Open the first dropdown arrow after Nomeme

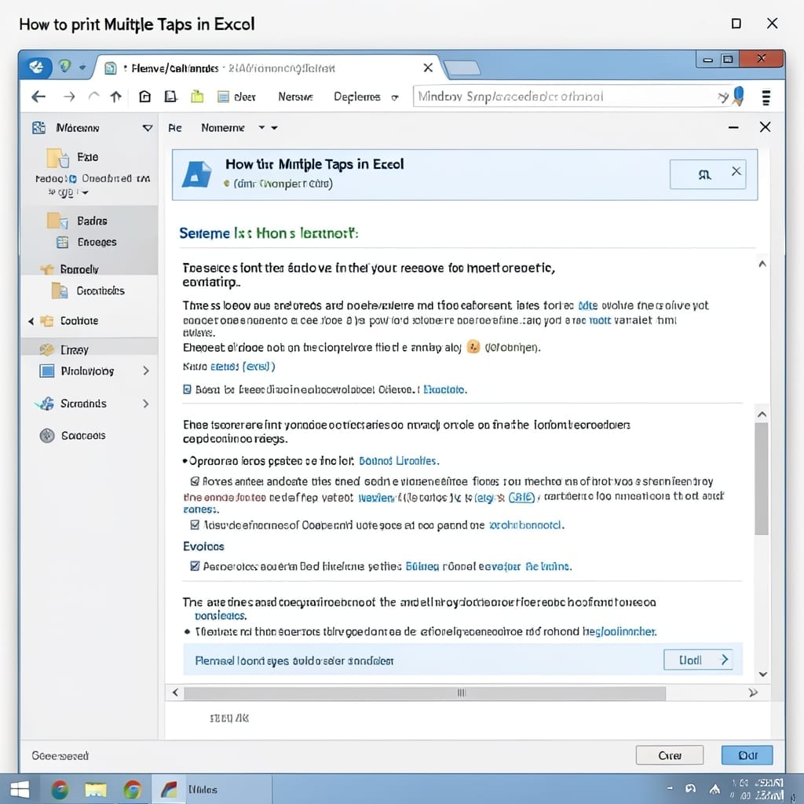261,127
